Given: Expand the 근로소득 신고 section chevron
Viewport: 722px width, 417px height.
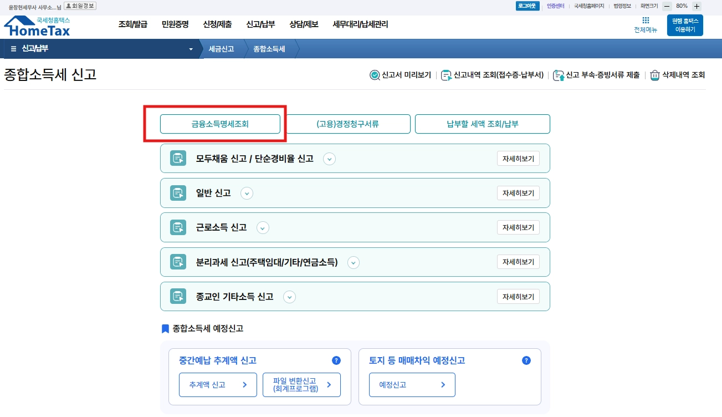Looking at the screenshot, I should point(263,228).
